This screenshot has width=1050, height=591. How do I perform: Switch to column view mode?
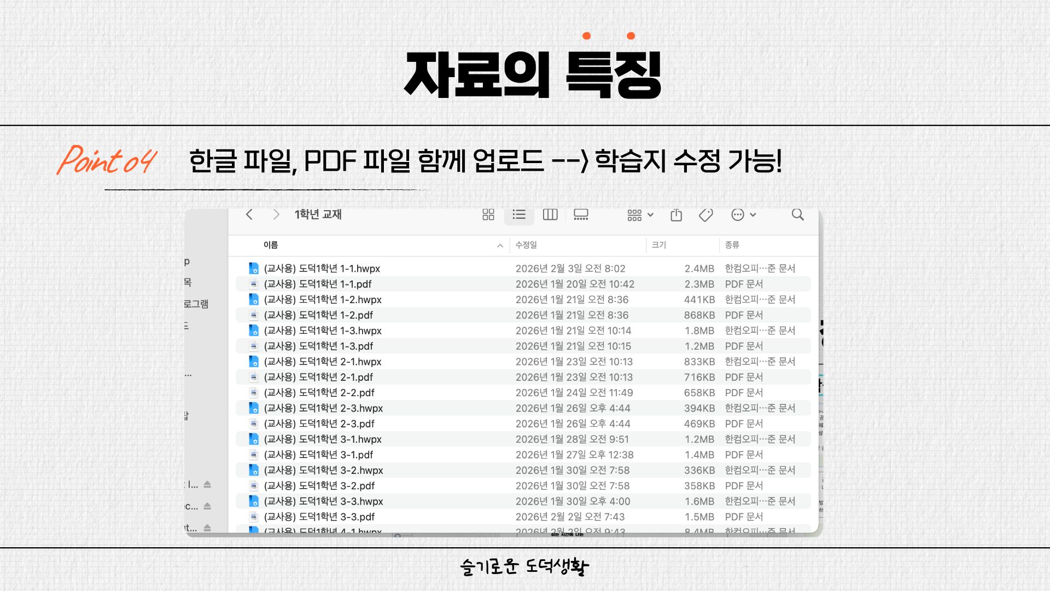click(x=550, y=215)
